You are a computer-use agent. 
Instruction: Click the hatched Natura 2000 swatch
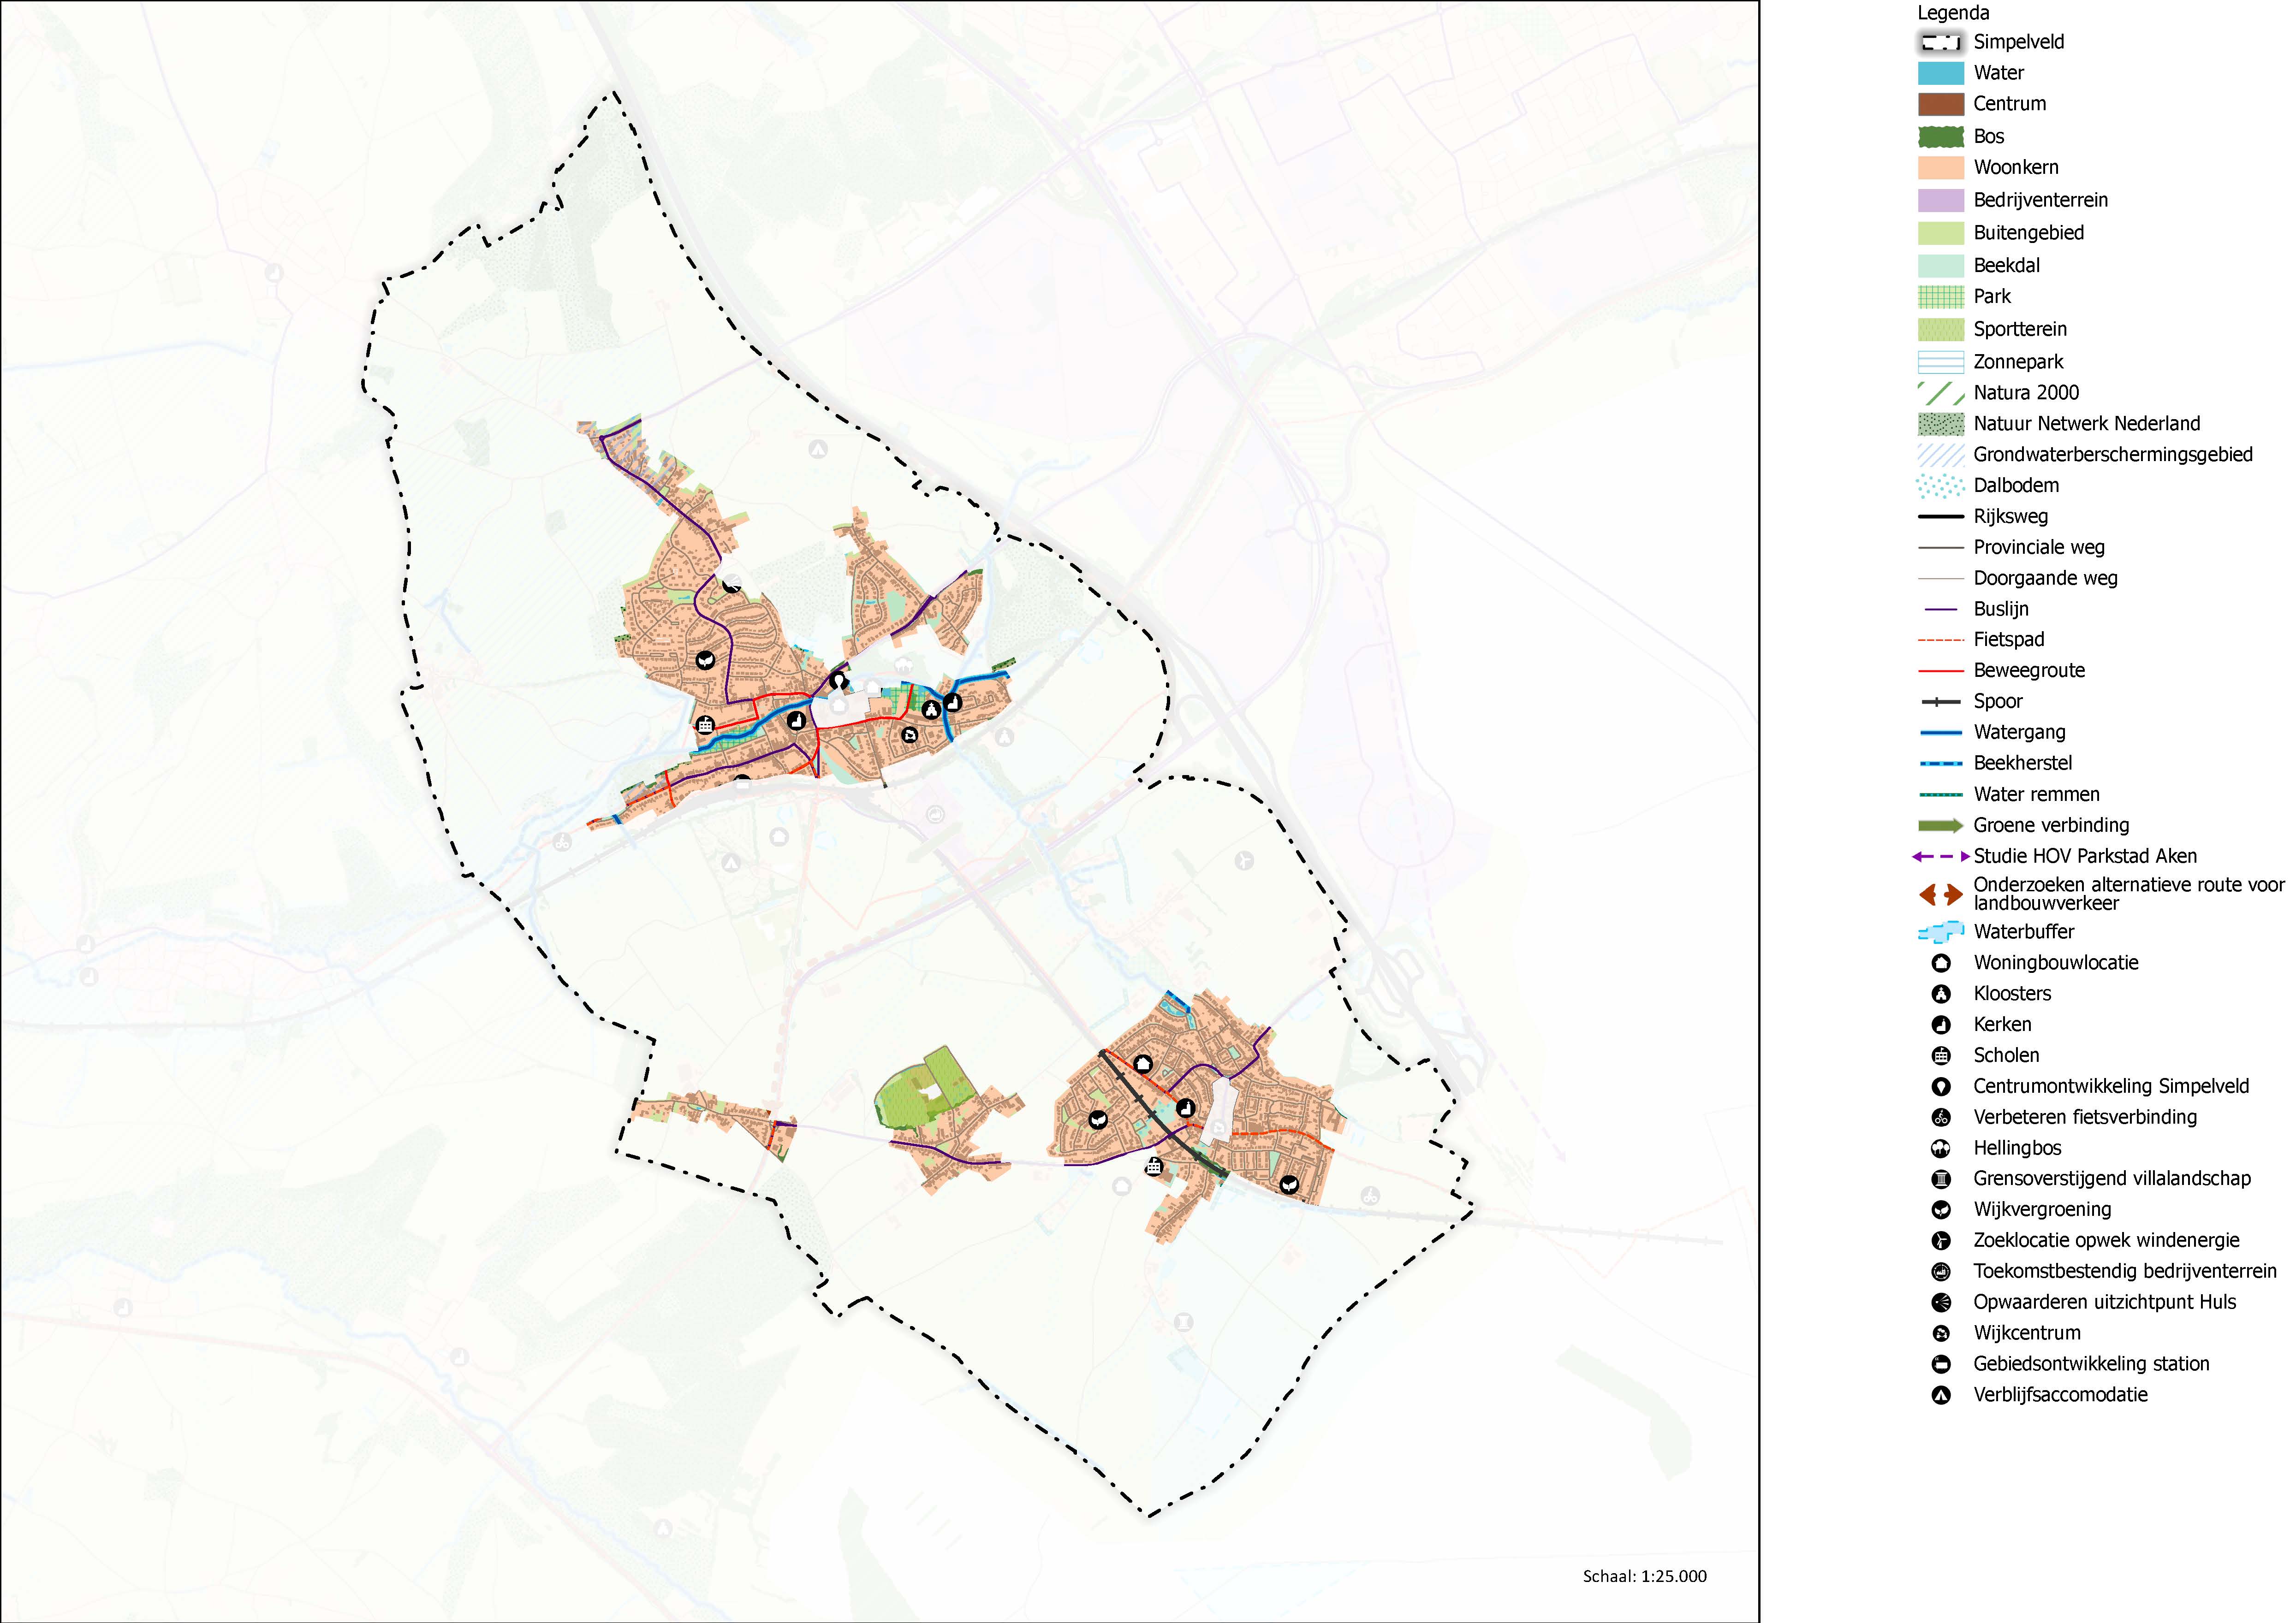tap(1941, 393)
